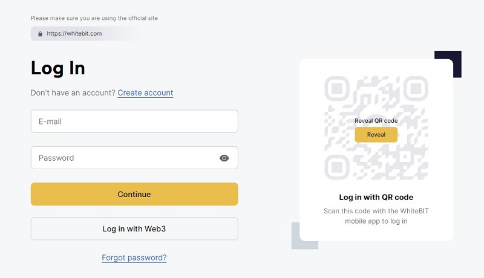484x278 pixels.
Task: Focus the E-mail input field
Action: [x=134, y=121]
